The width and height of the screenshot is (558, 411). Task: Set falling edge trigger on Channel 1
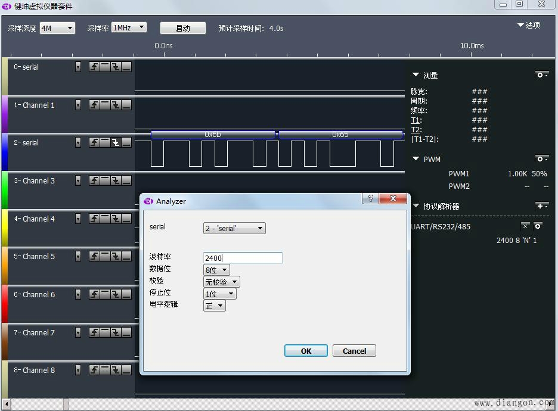pos(116,105)
